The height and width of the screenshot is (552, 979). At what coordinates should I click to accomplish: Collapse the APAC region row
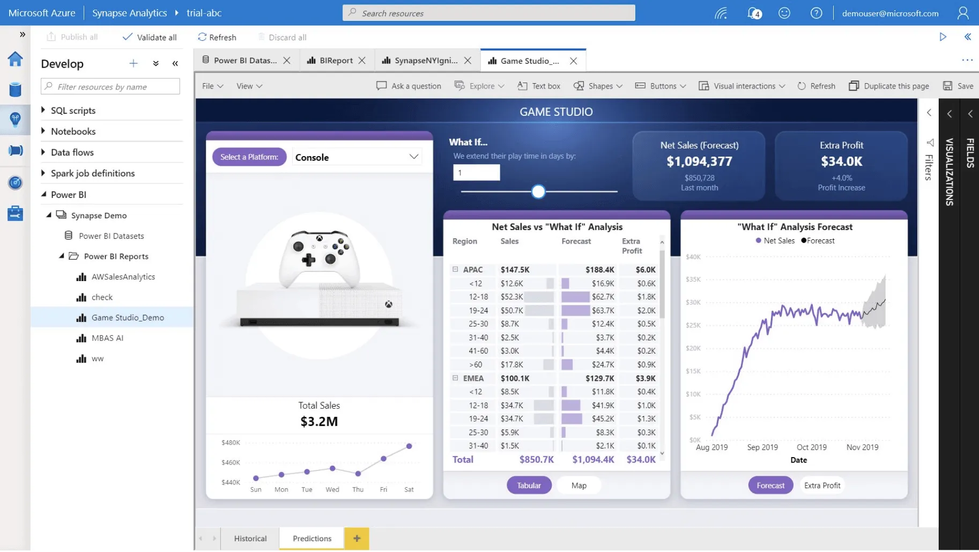(x=455, y=269)
